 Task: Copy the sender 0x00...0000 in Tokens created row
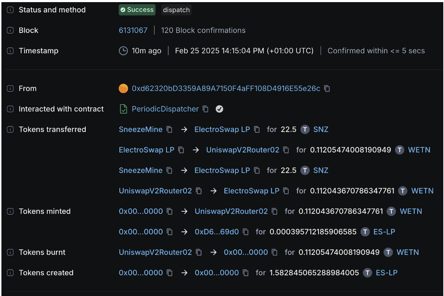170,273
